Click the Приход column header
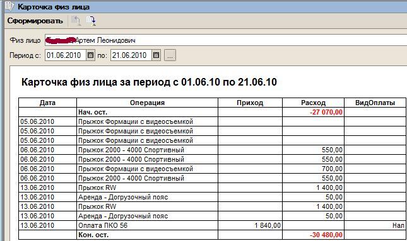407x241 pixels. pos(250,103)
